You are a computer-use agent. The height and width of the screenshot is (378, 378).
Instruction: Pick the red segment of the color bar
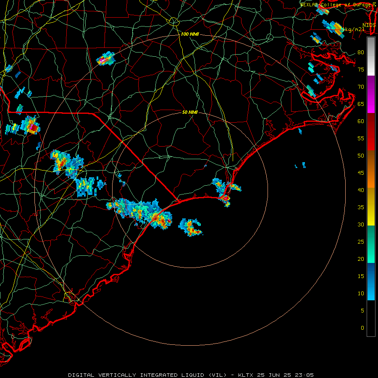point(371,131)
